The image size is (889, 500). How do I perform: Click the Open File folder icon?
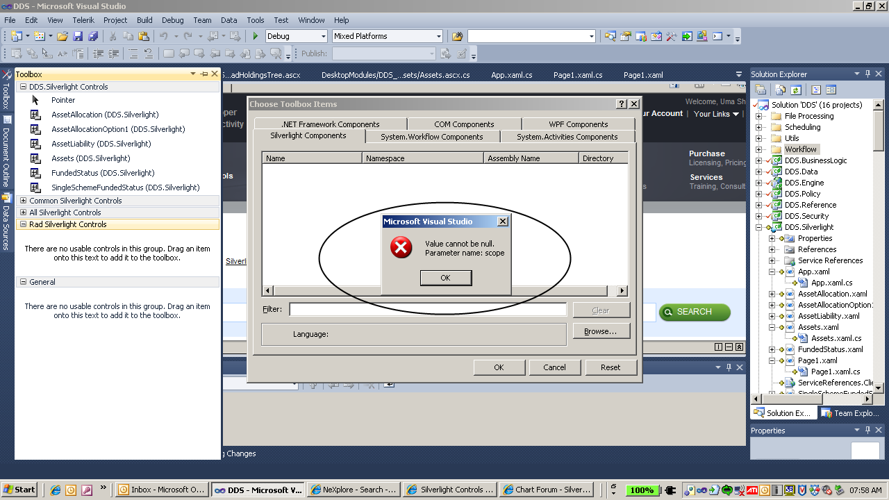pos(63,36)
